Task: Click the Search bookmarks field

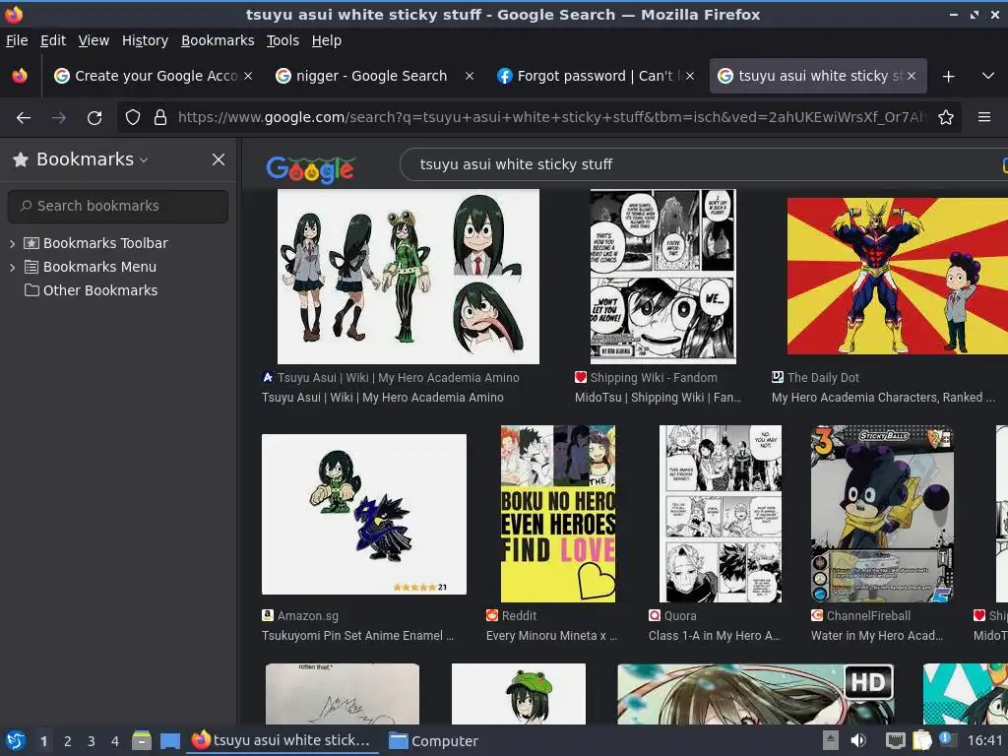Action: click(118, 206)
